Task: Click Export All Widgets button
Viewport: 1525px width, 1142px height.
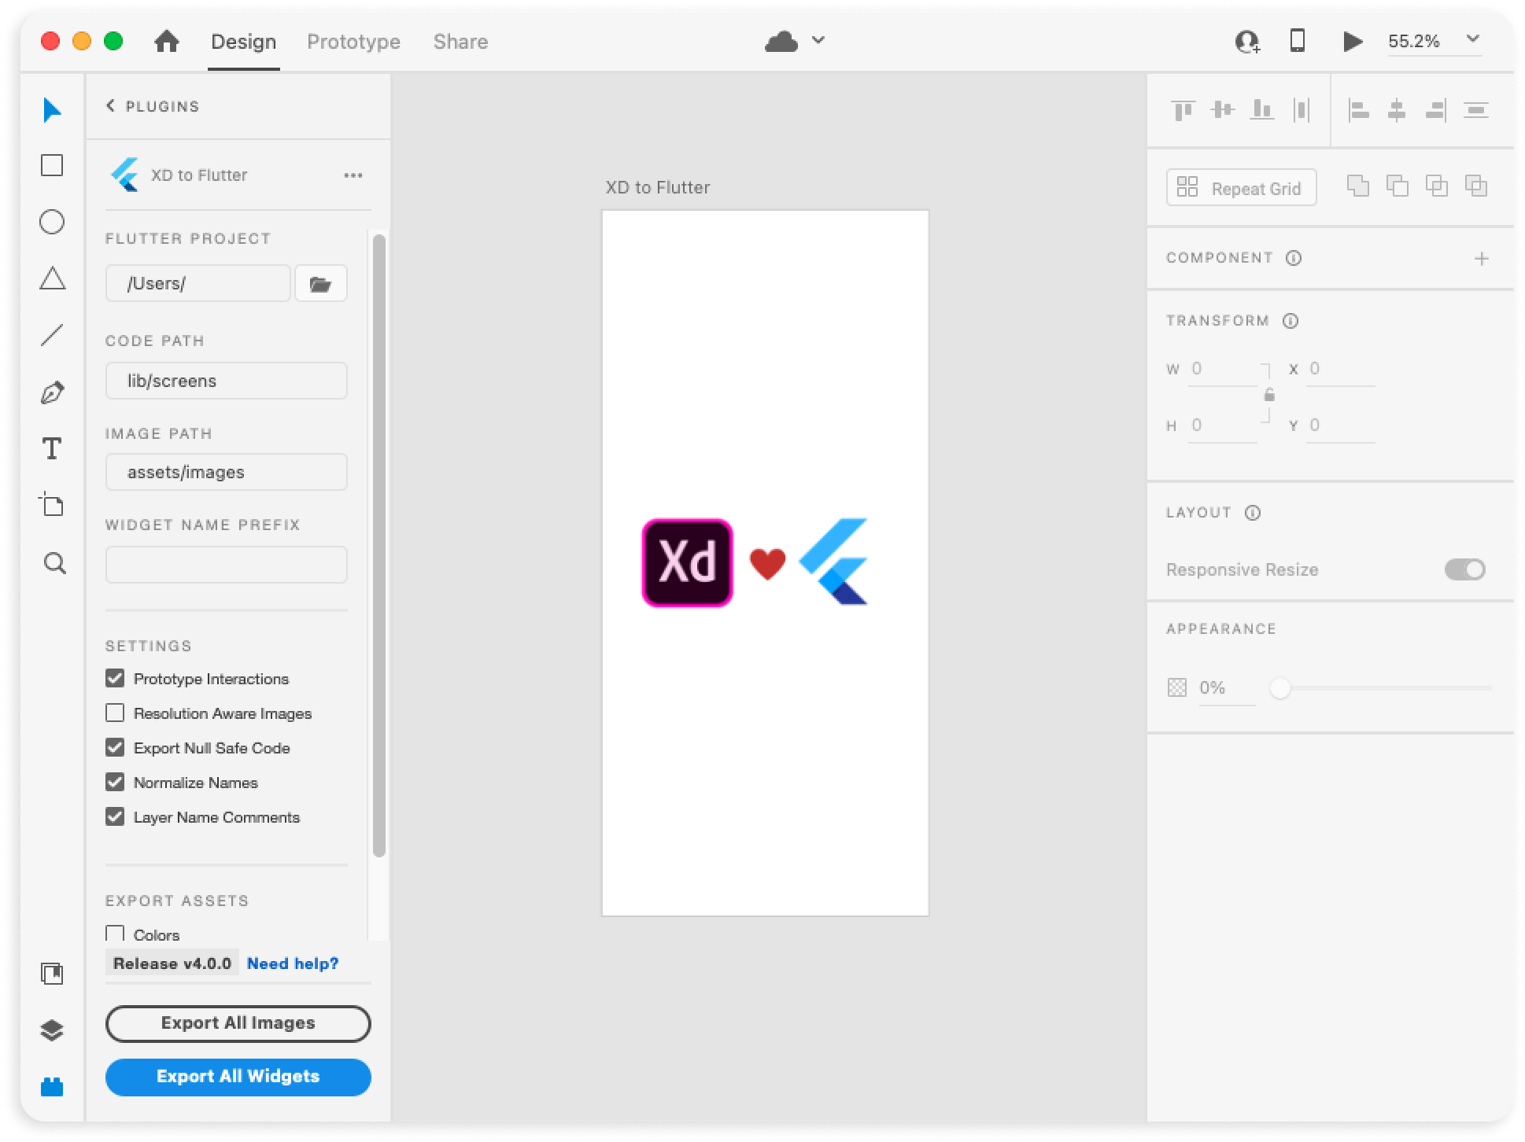Action: click(238, 1077)
